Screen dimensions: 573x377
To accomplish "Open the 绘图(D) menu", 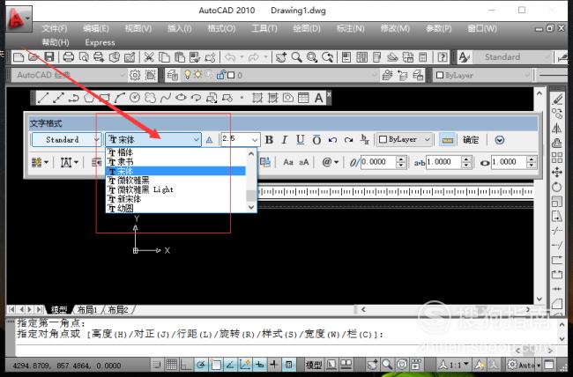I will click(x=307, y=28).
